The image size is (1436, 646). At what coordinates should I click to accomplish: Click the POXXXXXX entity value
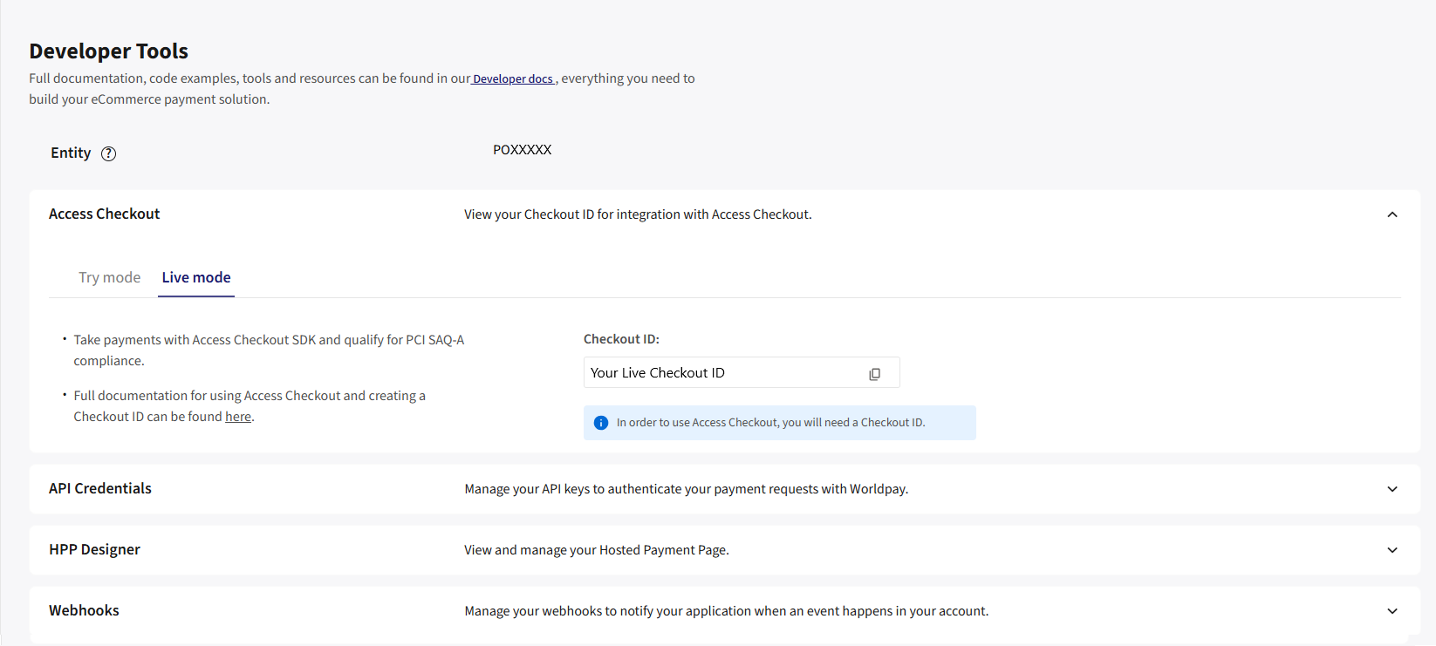click(x=522, y=150)
